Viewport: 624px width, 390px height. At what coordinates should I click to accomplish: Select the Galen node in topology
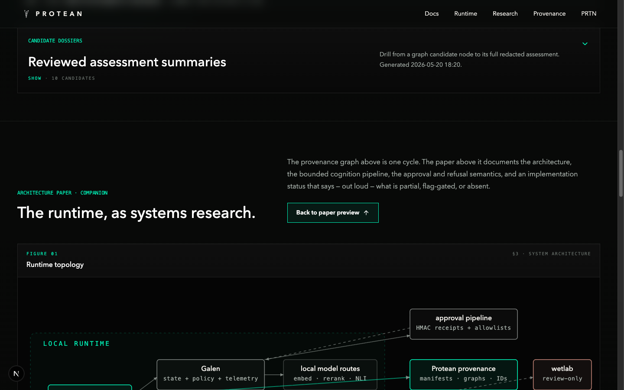pos(211,374)
